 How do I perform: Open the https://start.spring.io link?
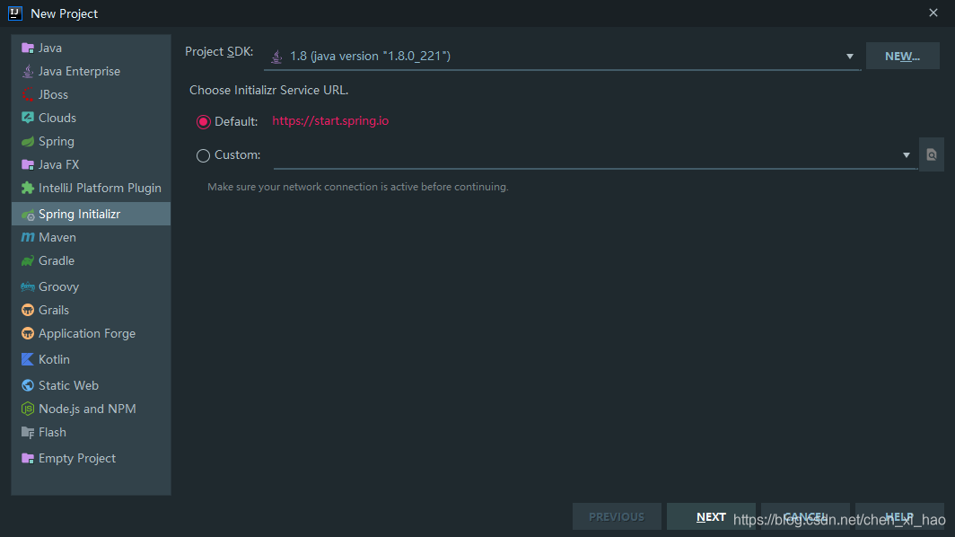pos(330,120)
